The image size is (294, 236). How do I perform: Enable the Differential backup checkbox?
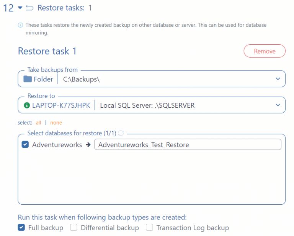tap(73, 228)
